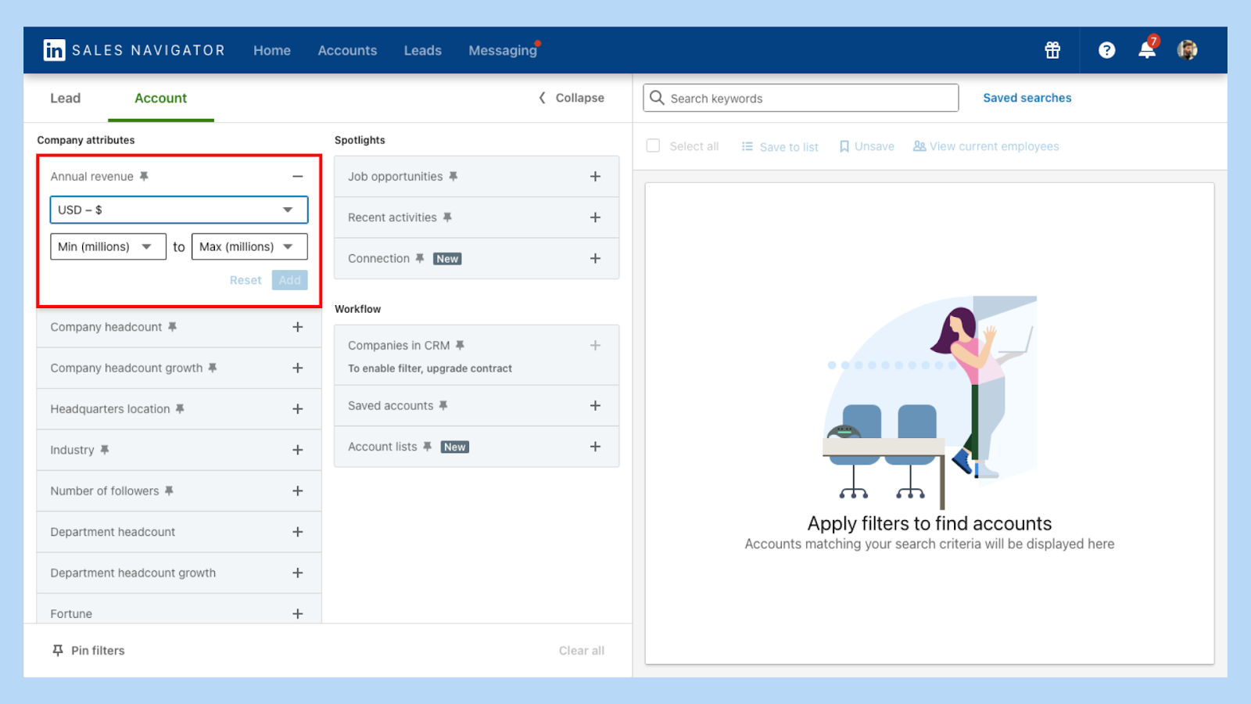1251x704 pixels.
Task: Open the profile avatar menu
Action: pyautogui.click(x=1187, y=50)
